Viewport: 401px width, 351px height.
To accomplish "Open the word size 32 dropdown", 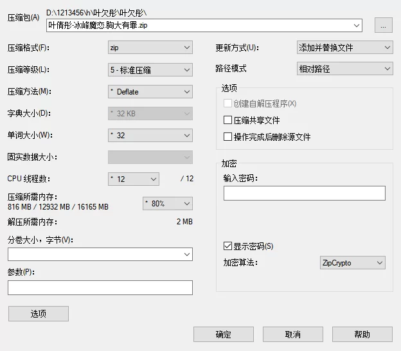I will [x=150, y=136].
